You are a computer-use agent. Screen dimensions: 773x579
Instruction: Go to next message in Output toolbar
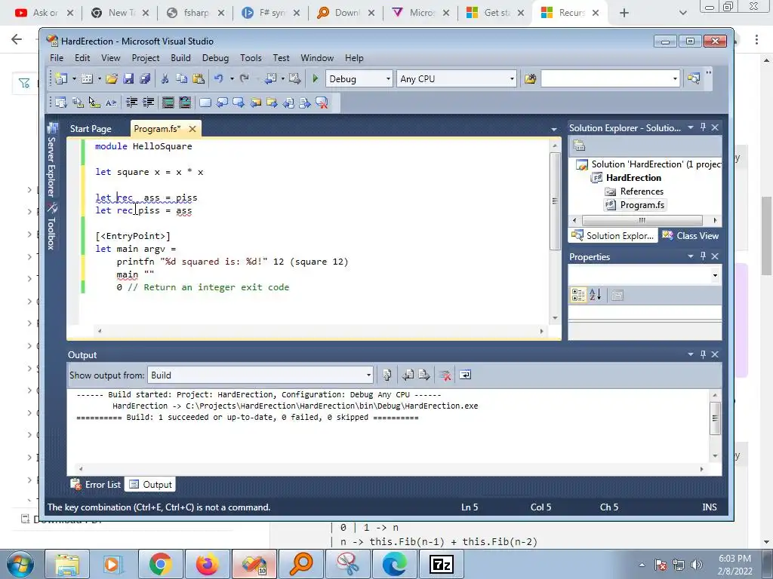pyautogui.click(x=424, y=375)
